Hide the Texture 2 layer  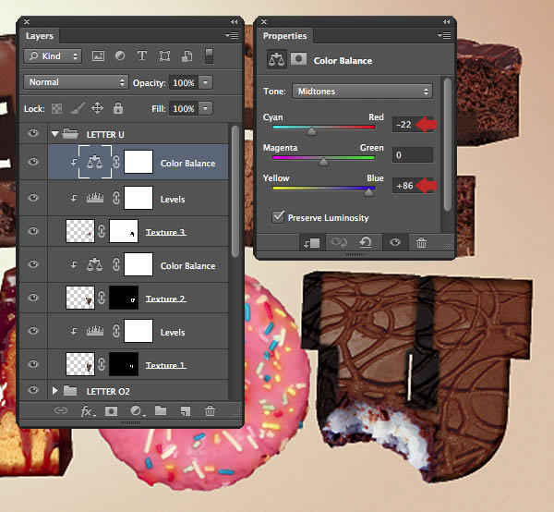[33, 298]
